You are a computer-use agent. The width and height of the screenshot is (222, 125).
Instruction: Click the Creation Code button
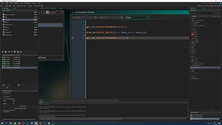(x=23, y=106)
